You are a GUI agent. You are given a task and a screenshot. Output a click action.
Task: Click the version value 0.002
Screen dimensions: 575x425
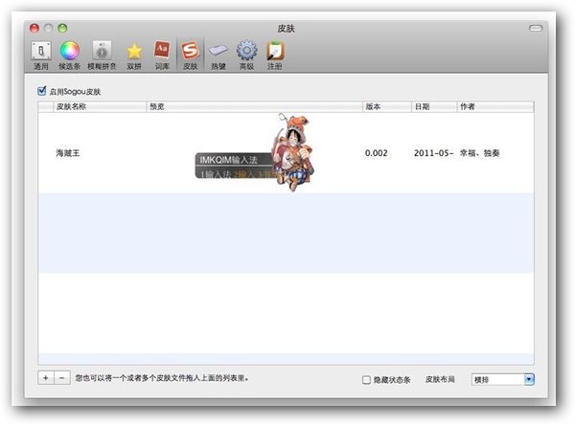pos(377,153)
